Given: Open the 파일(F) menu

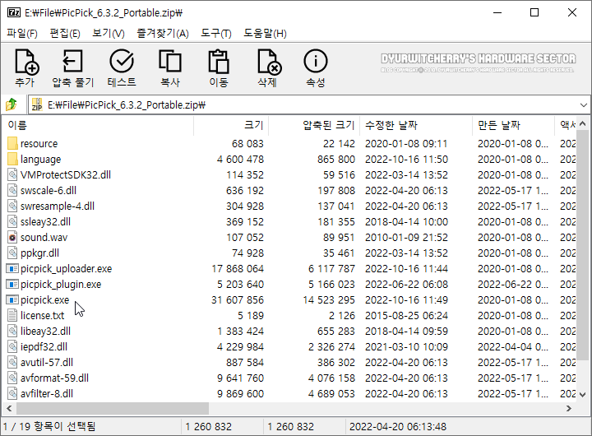Looking at the screenshot, I should (22, 33).
